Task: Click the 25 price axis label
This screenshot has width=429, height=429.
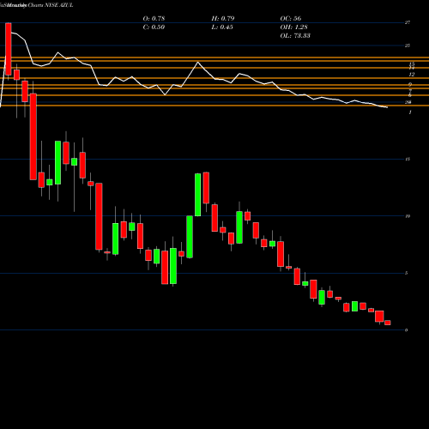Action: point(408,45)
